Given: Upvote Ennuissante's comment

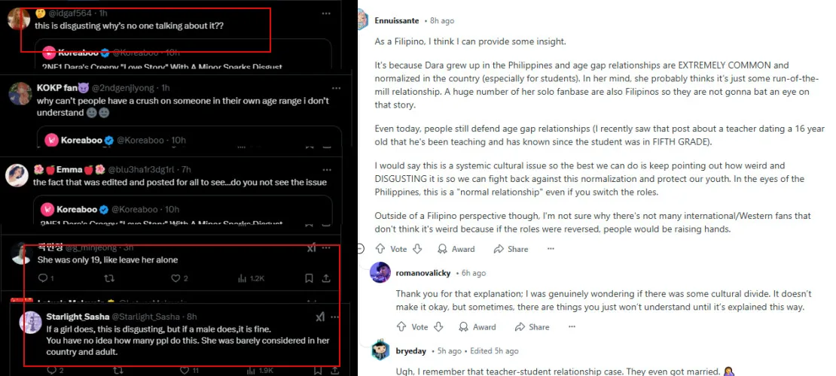Looking at the screenshot, I should coord(380,249).
